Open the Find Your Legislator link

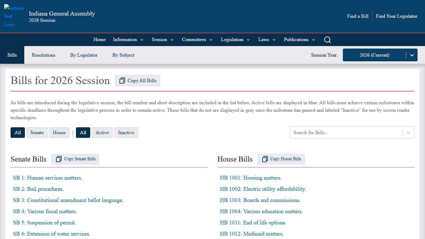click(x=396, y=16)
